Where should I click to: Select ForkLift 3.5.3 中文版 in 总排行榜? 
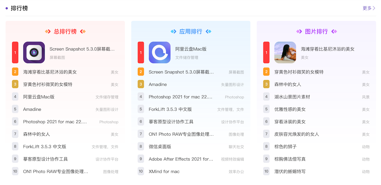point(45,147)
